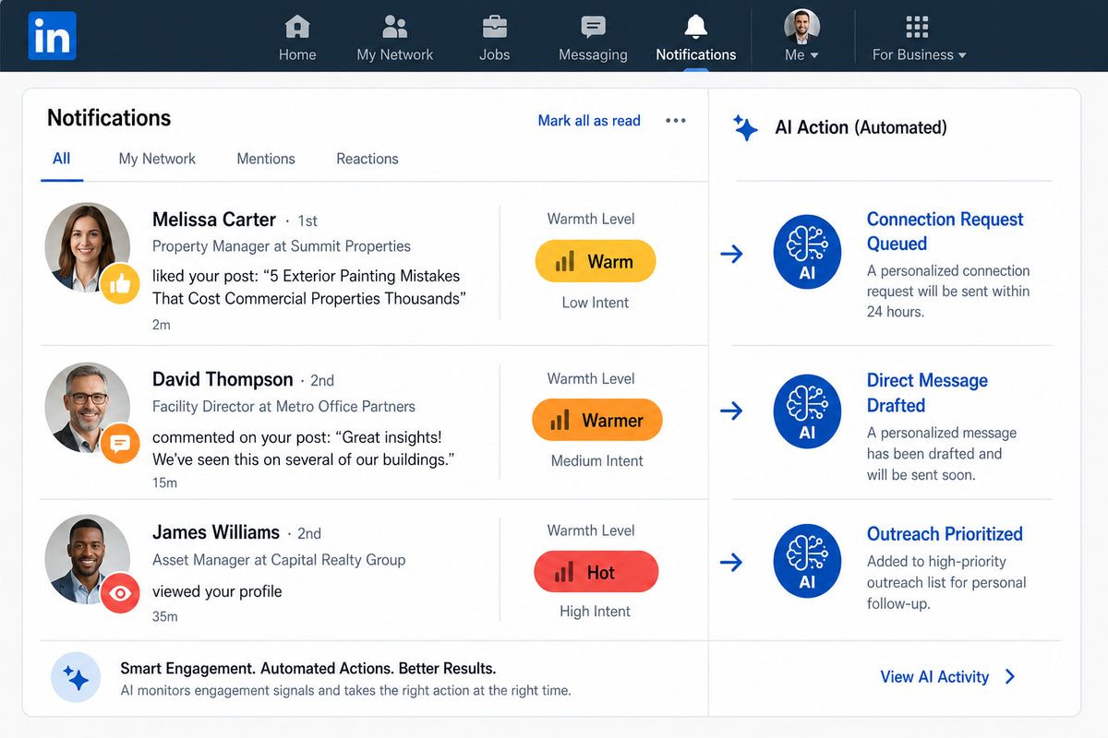Open Outreach Prioritized link

click(945, 534)
